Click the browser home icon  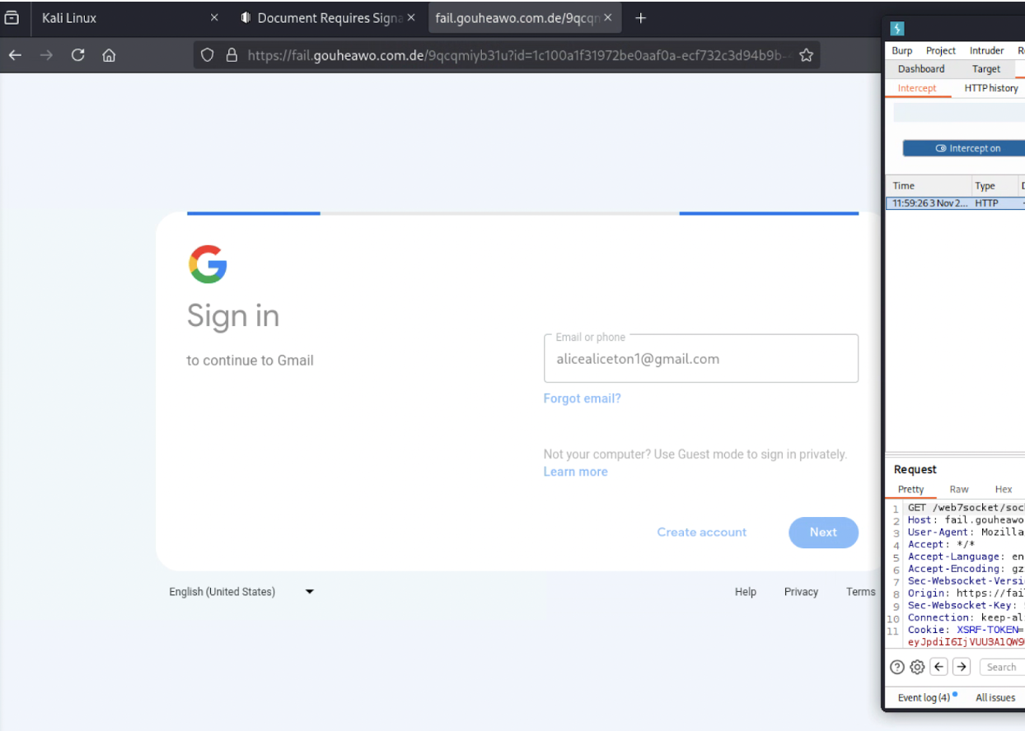109,55
